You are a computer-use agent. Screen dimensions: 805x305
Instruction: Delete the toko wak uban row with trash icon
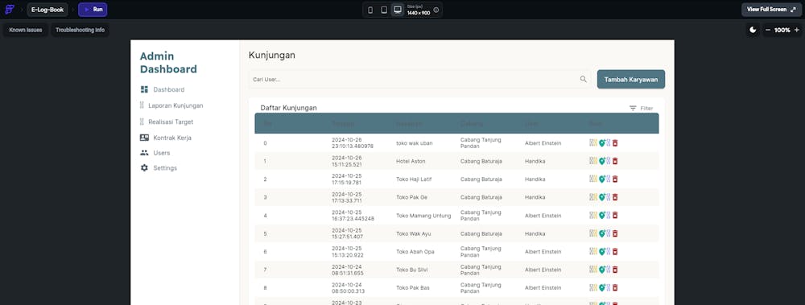pos(615,142)
